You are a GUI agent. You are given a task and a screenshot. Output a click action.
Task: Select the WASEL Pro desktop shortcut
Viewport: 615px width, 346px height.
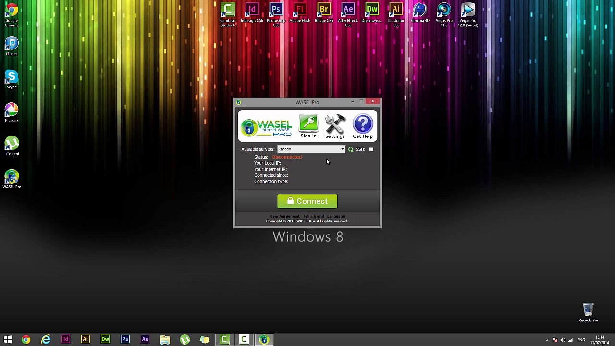coord(12,179)
